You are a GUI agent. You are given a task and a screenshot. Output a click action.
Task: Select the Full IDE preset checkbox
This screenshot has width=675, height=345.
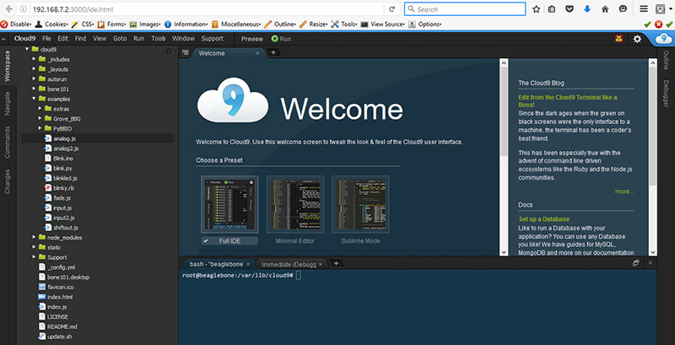point(206,240)
